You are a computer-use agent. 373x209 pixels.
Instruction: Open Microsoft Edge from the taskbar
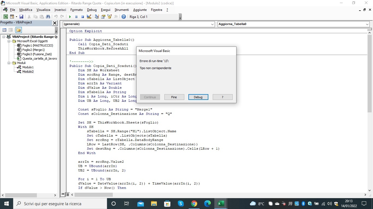(x=208, y=204)
